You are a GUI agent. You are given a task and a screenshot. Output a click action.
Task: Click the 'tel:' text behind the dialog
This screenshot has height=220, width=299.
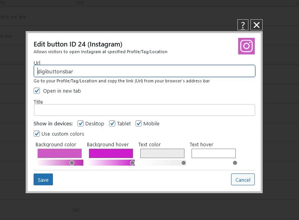pos(77,210)
